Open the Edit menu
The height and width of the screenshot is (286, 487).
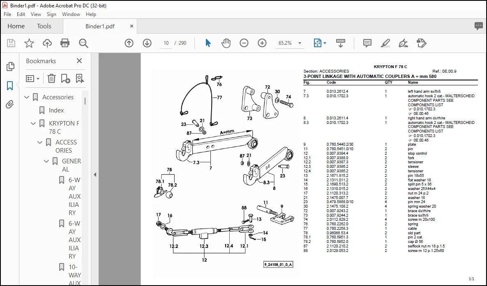click(21, 14)
